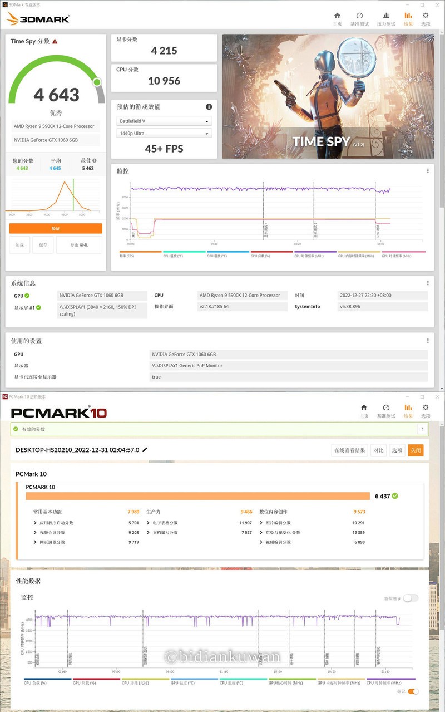Click the green marker line in score distribution

(x=73, y=195)
